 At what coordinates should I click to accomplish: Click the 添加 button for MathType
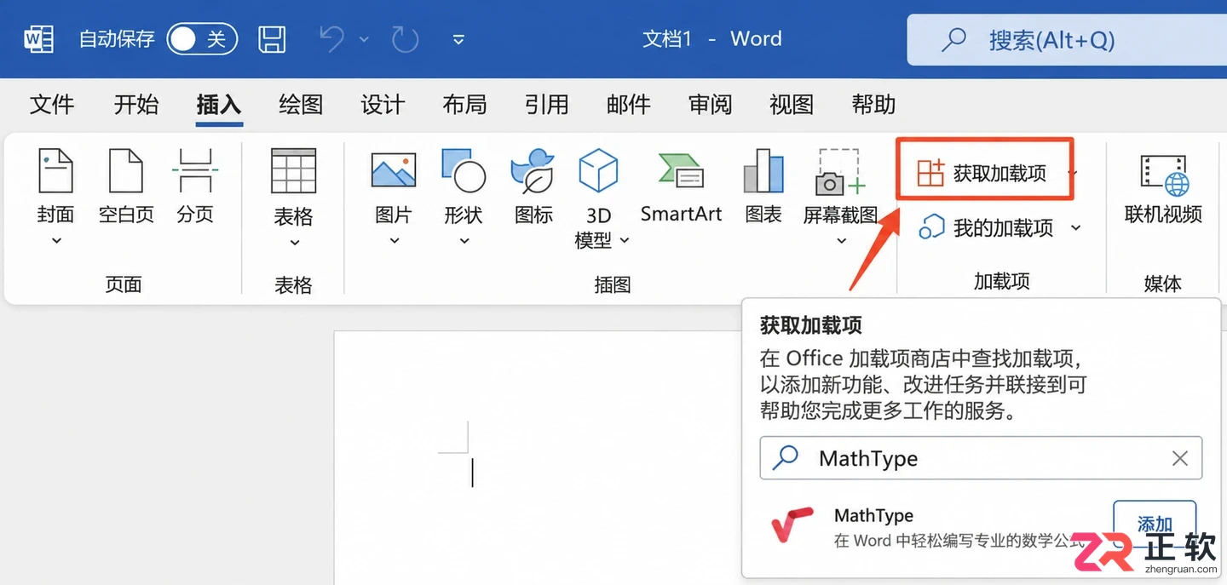click(x=1155, y=524)
